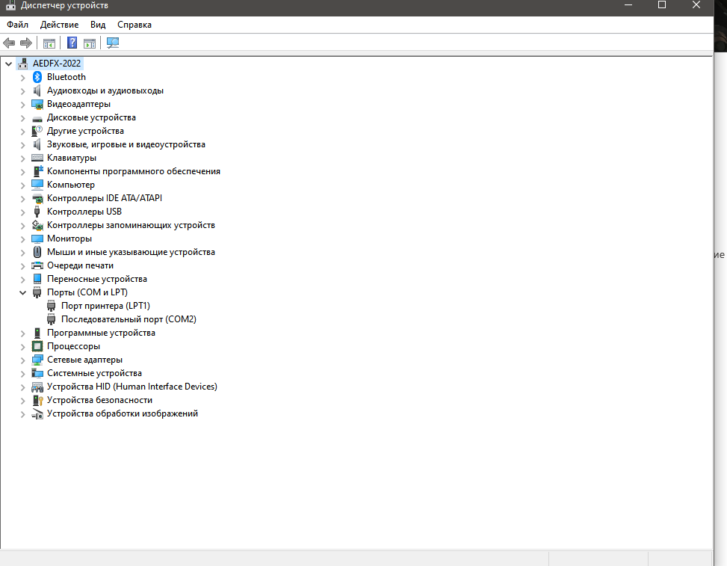The height and width of the screenshot is (566, 727).
Task: Expand the Видеоадаптеры node
Action: point(22,105)
